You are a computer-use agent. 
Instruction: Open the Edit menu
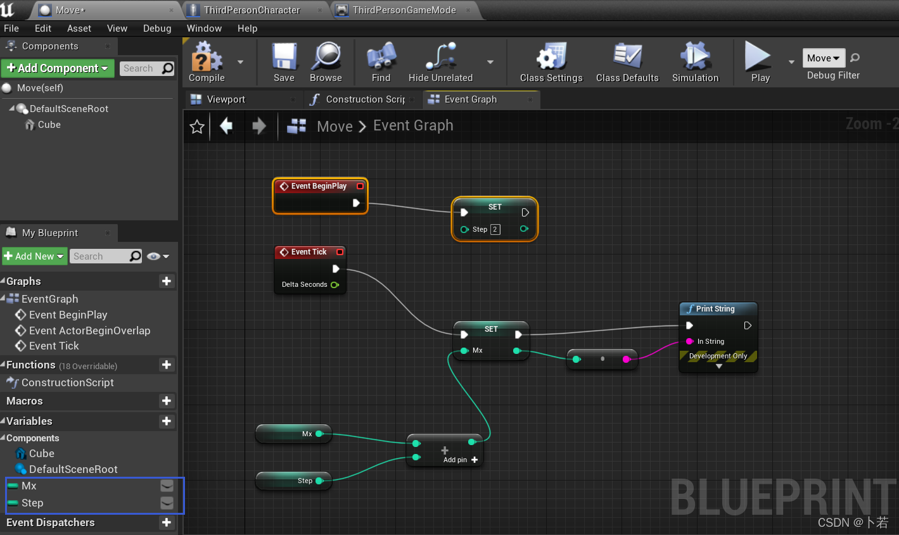point(43,28)
